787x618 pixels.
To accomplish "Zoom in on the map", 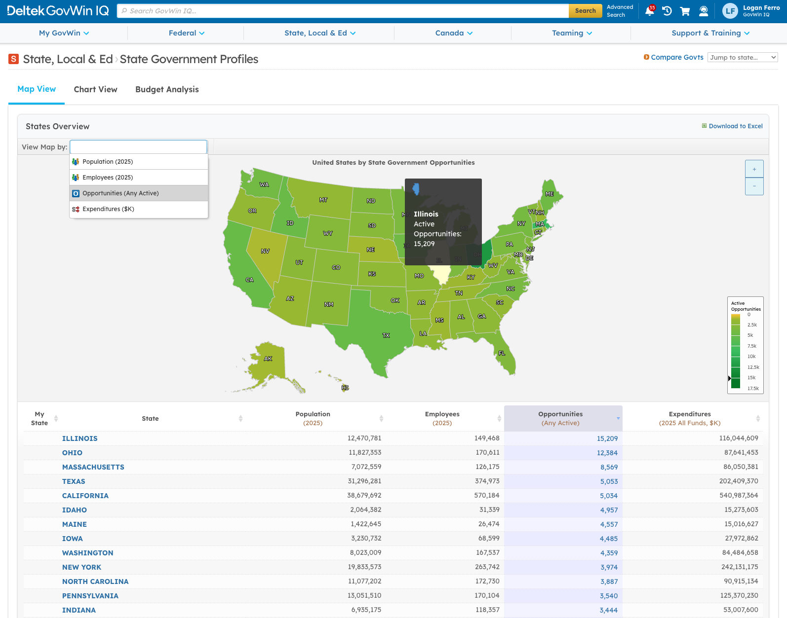I will (x=754, y=169).
